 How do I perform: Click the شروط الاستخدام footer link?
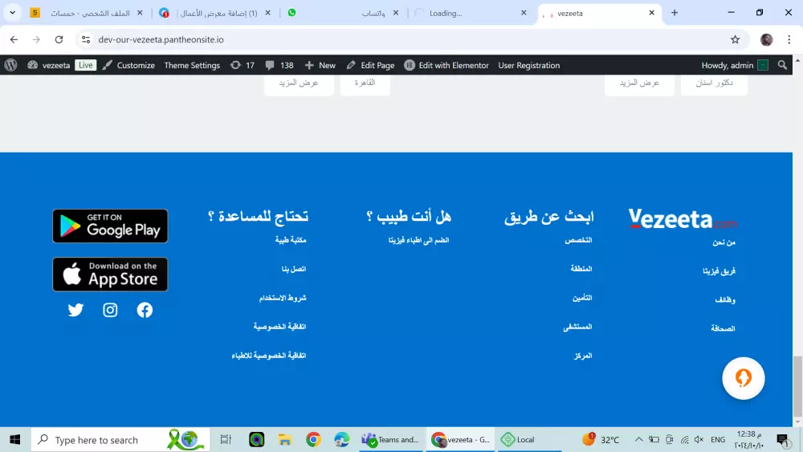tap(282, 297)
